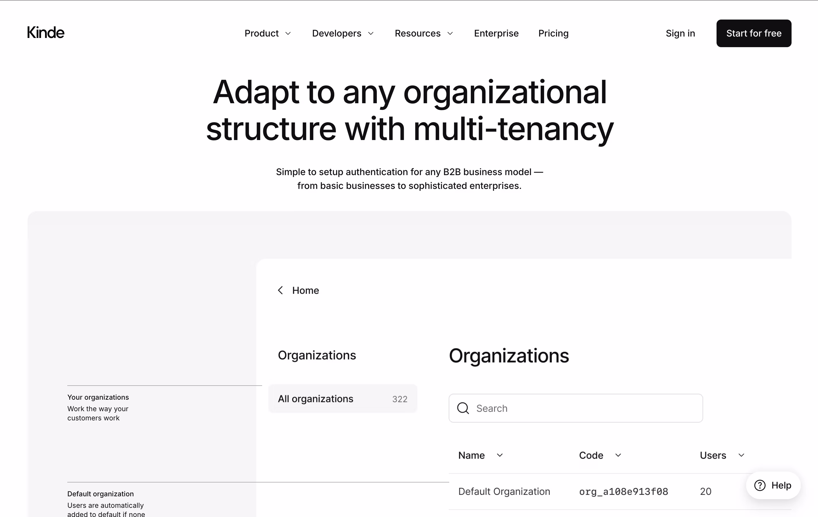Viewport: 818px width, 517px height.
Task: Click the back chevron beside Home
Action: tap(280, 290)
